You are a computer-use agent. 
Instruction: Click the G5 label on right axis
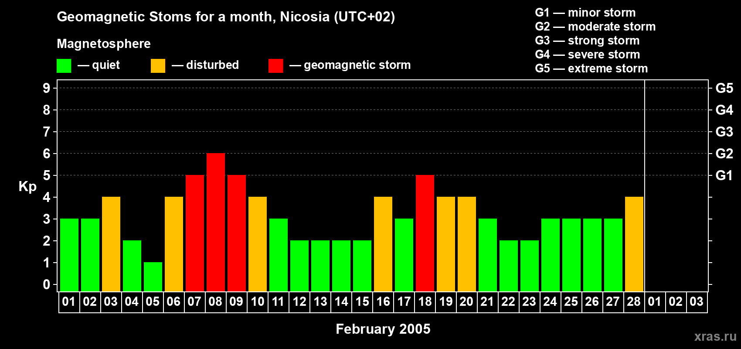coord(724,88)
